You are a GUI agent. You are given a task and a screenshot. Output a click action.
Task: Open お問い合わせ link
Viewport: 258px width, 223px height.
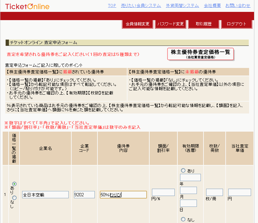(x=238, y=6)
